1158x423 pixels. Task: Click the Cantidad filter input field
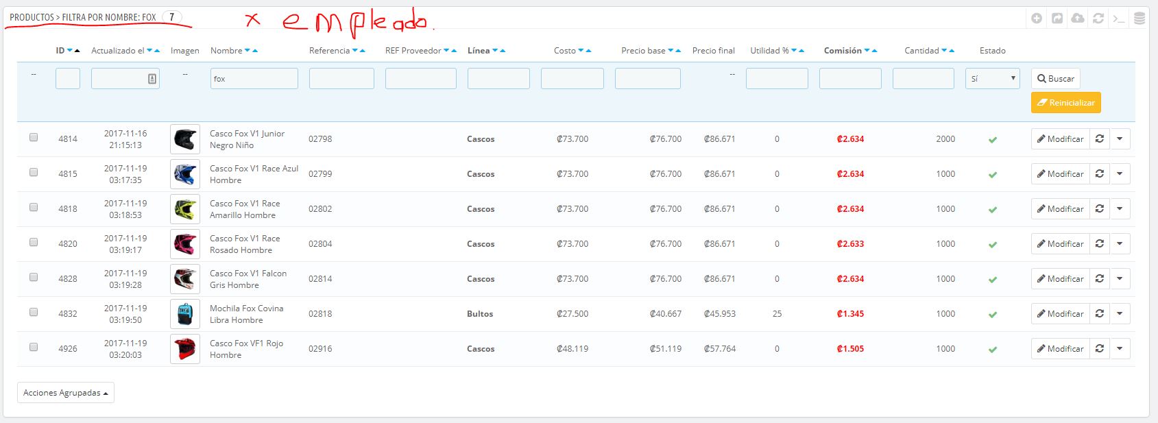click(924, 79)
